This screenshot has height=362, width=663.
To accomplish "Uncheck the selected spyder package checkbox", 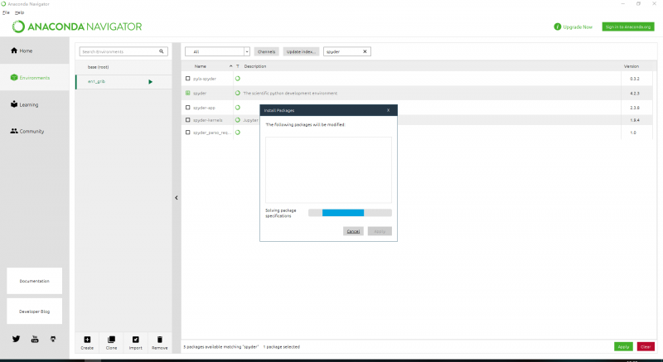I will click(x=188, y=94).
